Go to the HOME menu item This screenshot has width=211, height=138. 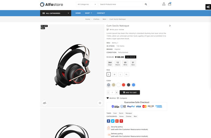tap(78, 13)
